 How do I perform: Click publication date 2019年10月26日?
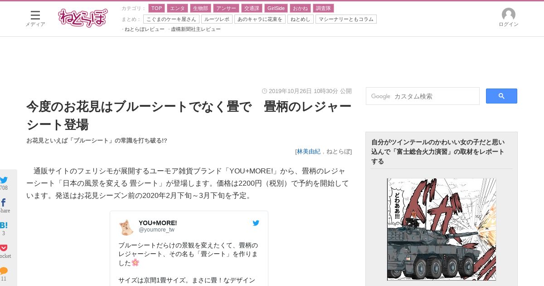point(290,91)
